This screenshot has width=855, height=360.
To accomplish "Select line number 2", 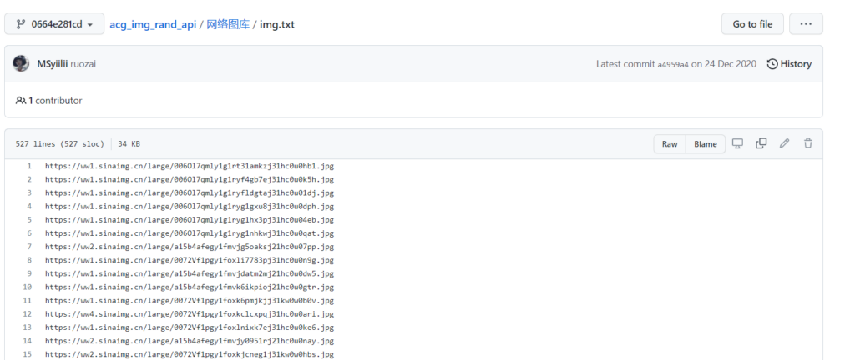I will (29, 179).
